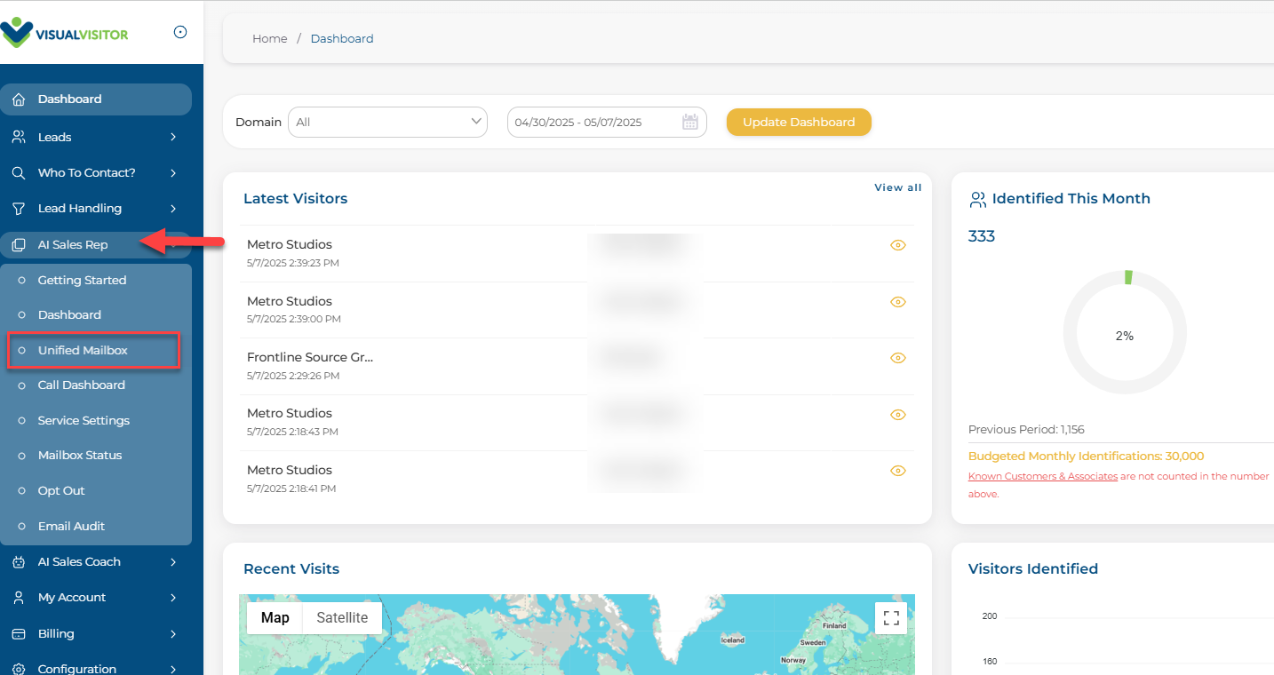Click Budgeted Monthly Identifications: 30,000 text

(1086, 457)
